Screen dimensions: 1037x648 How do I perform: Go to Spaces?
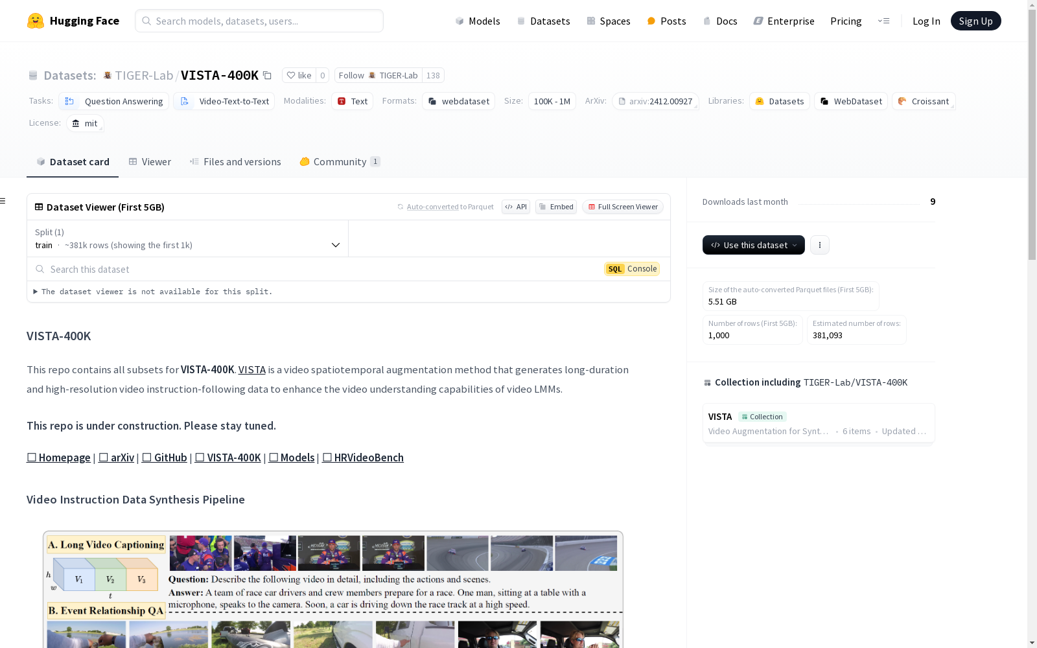click(608, 21)
